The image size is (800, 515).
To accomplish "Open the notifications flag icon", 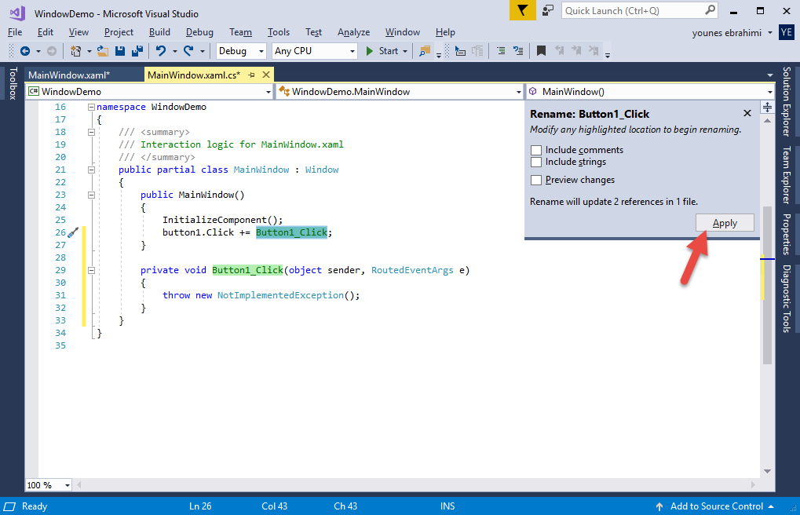I will click(x=521, y=10).
